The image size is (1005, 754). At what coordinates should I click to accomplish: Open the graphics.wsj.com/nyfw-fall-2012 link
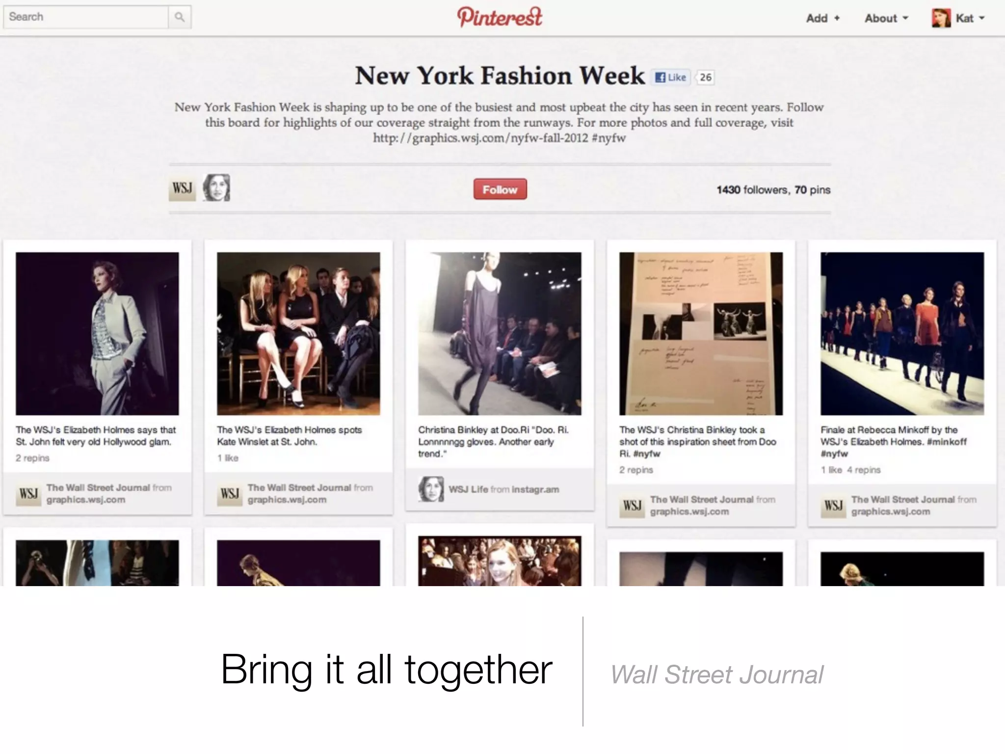click(x=480, y=138)
